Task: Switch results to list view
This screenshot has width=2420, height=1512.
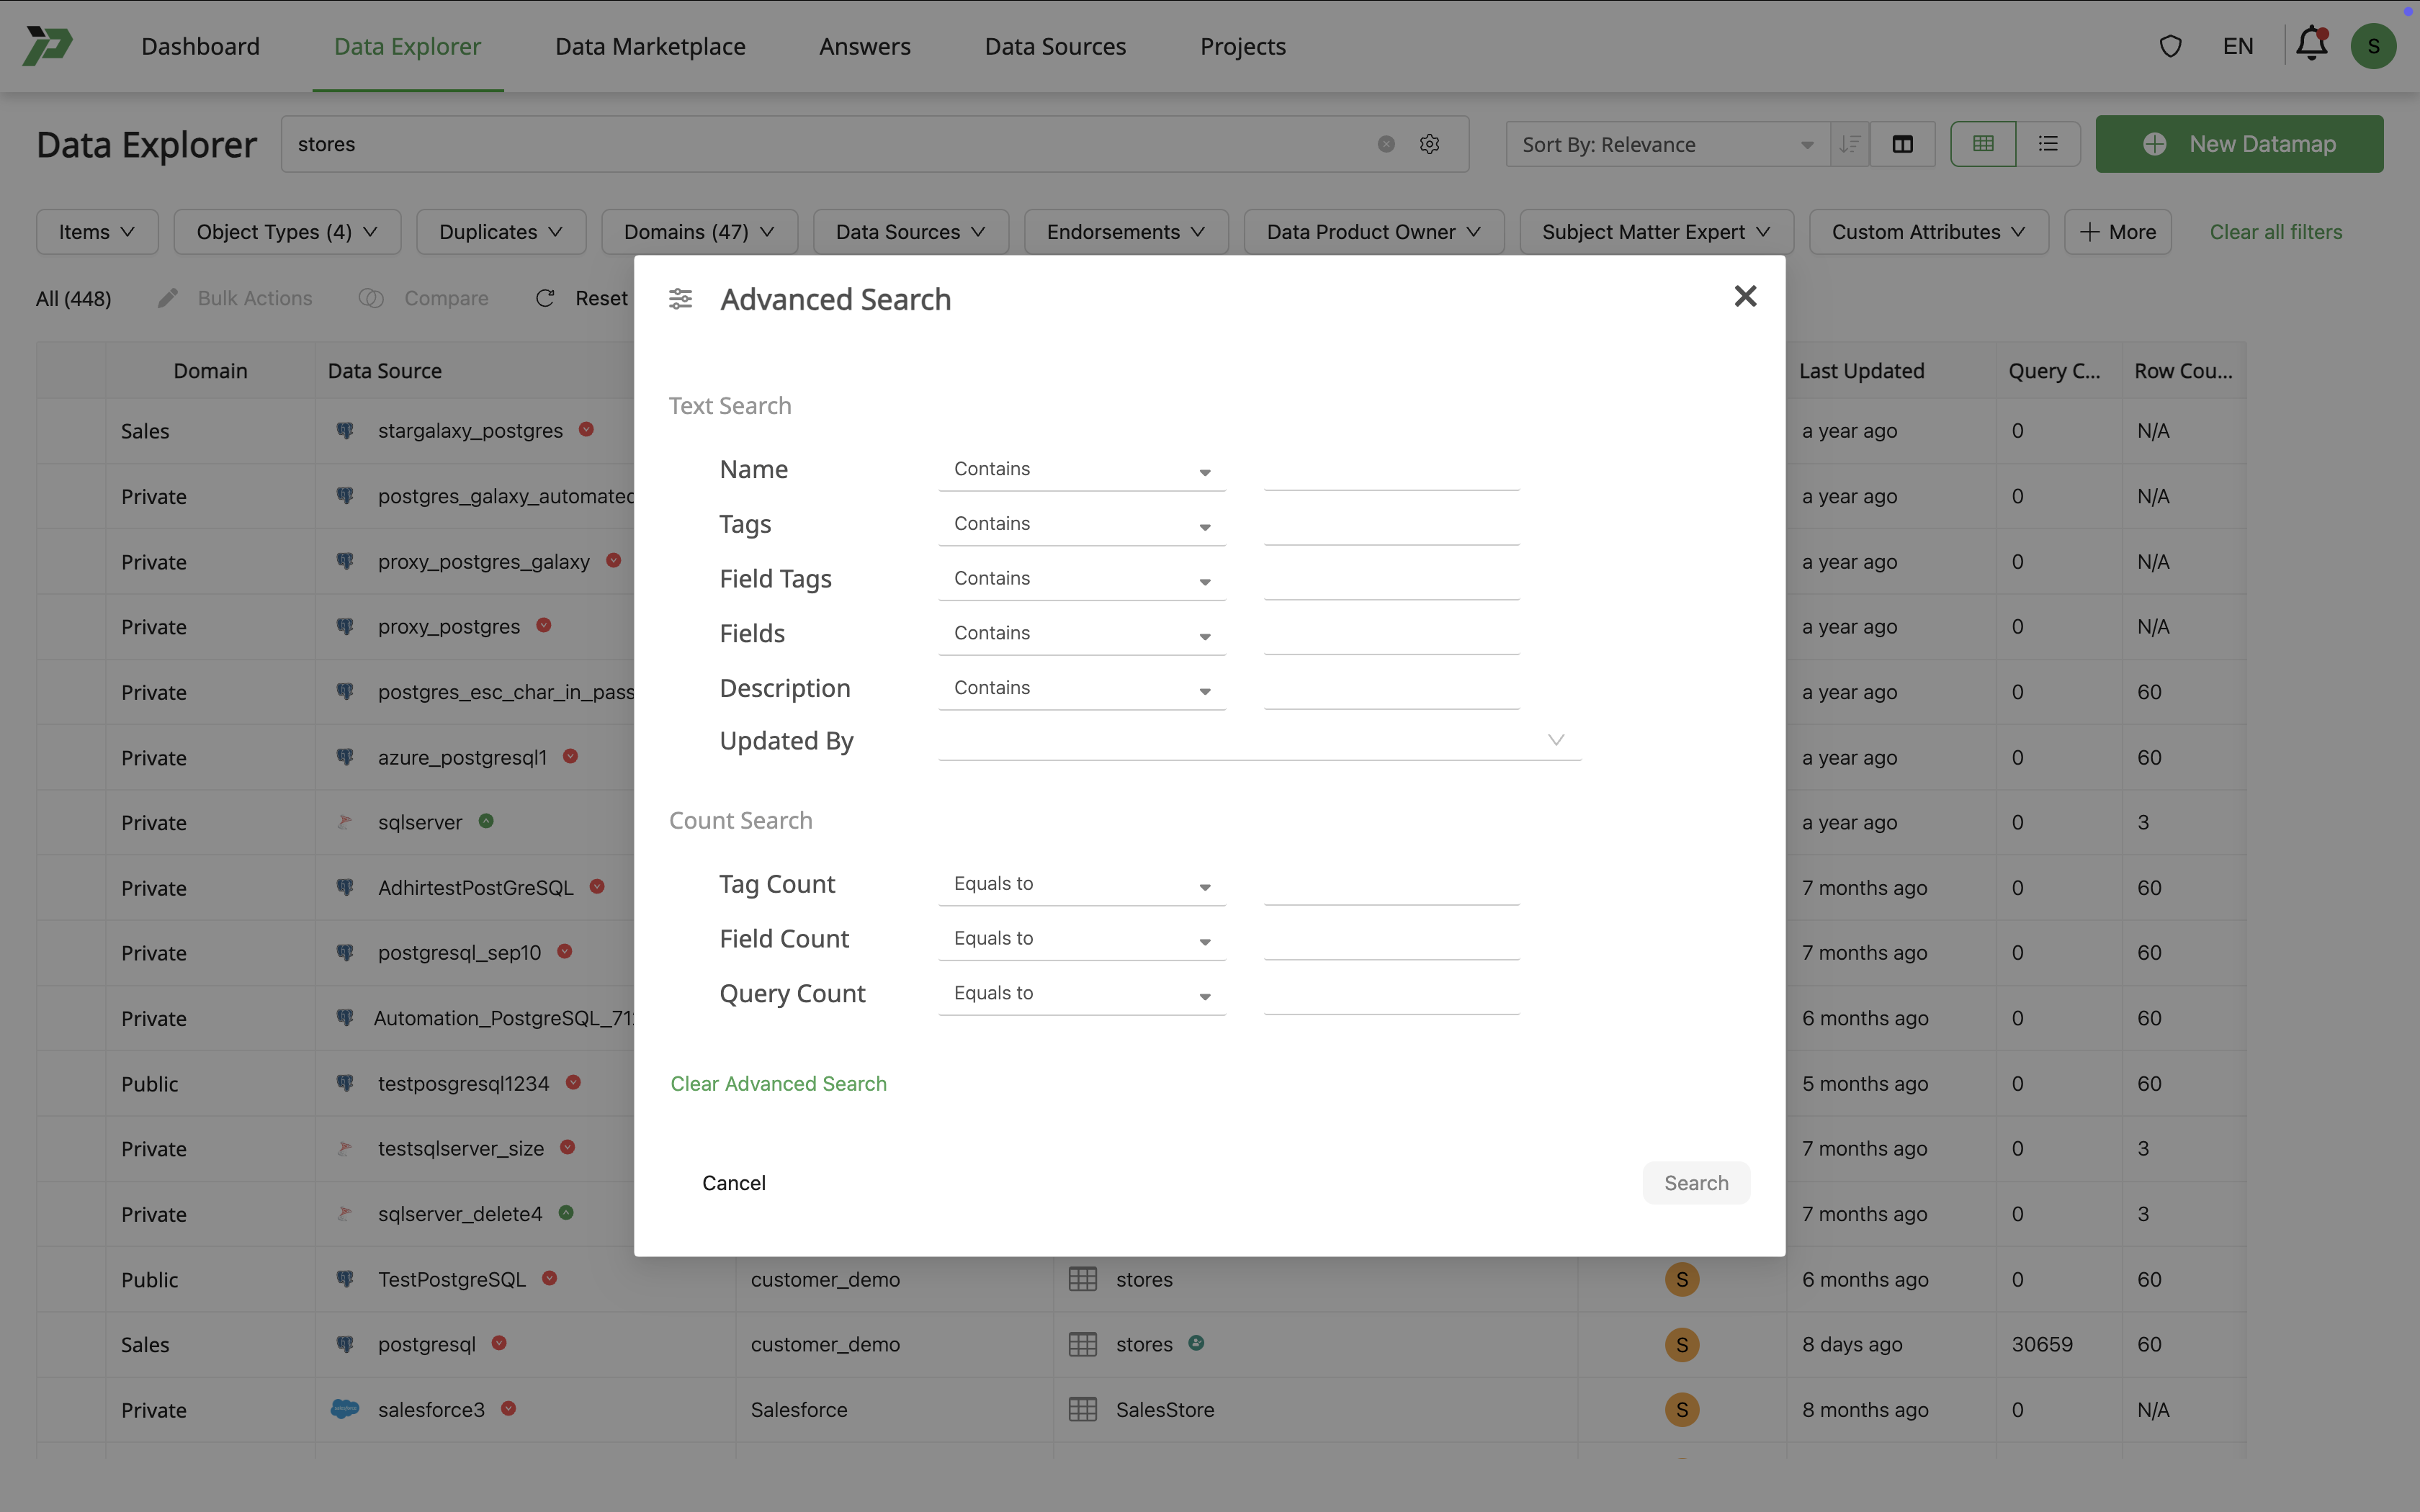Action: [2048, 144]
